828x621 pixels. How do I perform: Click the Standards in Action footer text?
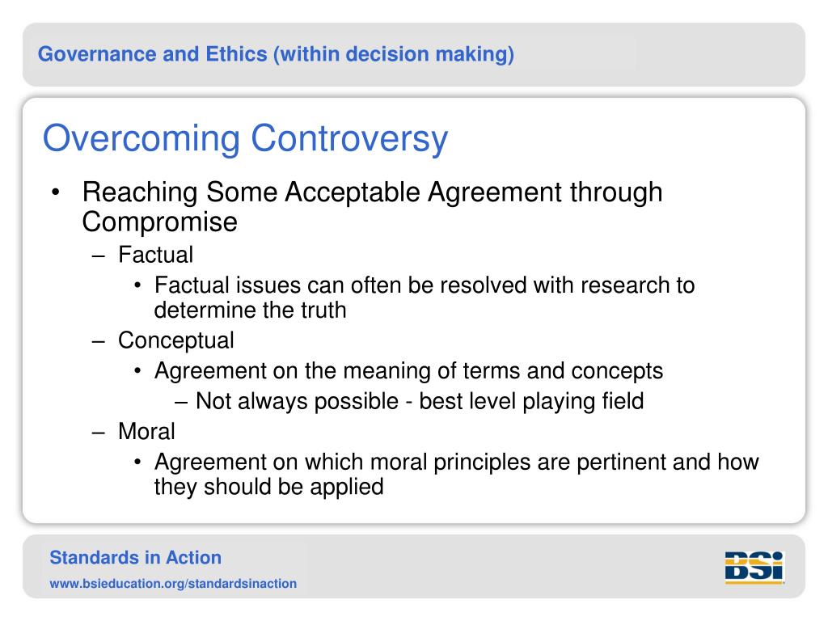coord(135,558)
